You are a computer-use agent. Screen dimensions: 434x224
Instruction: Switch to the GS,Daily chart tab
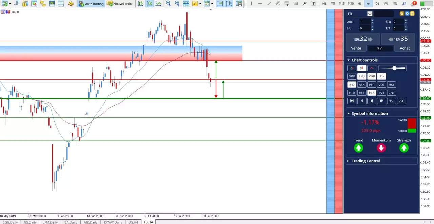pyautogui.click(x=30, y=222)
